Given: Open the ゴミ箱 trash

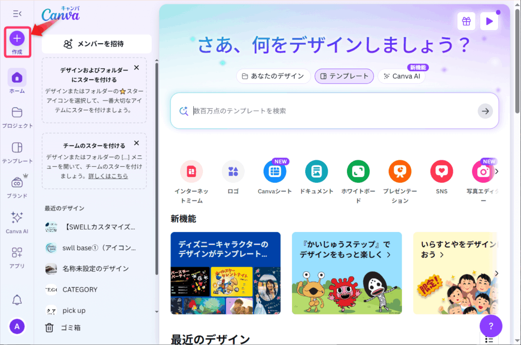Looking at the screenshot, I should tap(63, 328).
